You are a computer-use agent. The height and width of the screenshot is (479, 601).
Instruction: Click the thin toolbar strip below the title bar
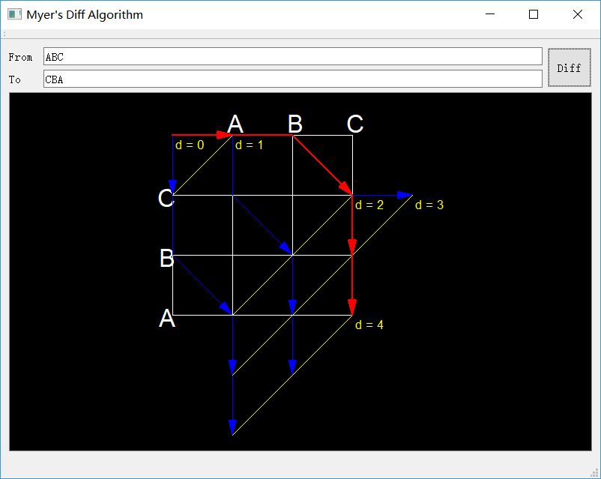tap(300, 33)
